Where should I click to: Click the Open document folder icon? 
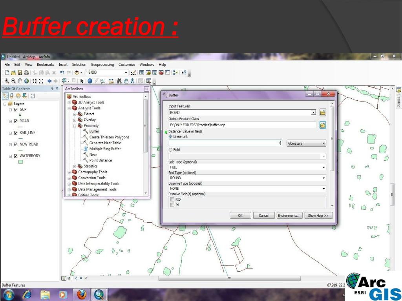pos(13,73)
